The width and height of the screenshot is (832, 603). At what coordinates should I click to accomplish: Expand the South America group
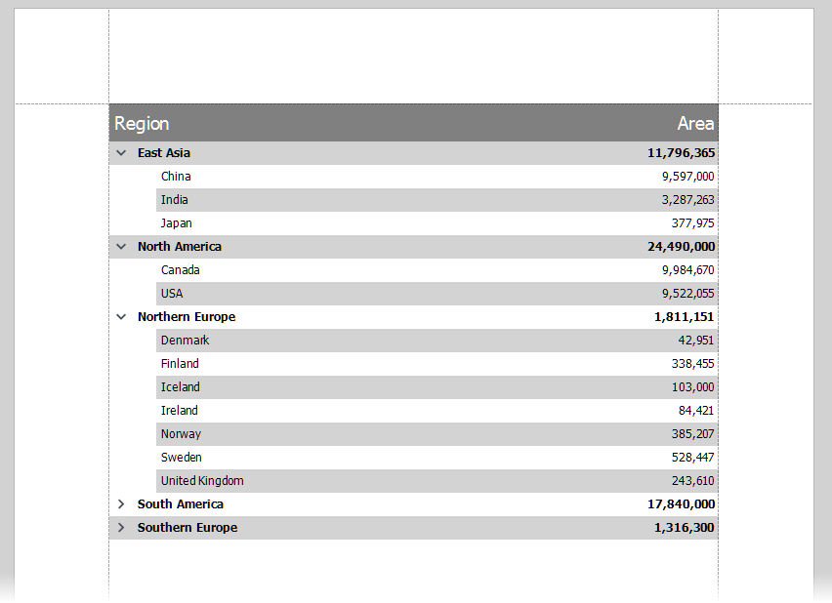[121, 504]
